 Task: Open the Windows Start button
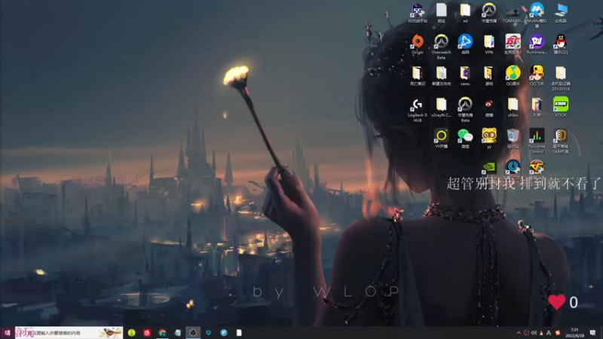8,333
